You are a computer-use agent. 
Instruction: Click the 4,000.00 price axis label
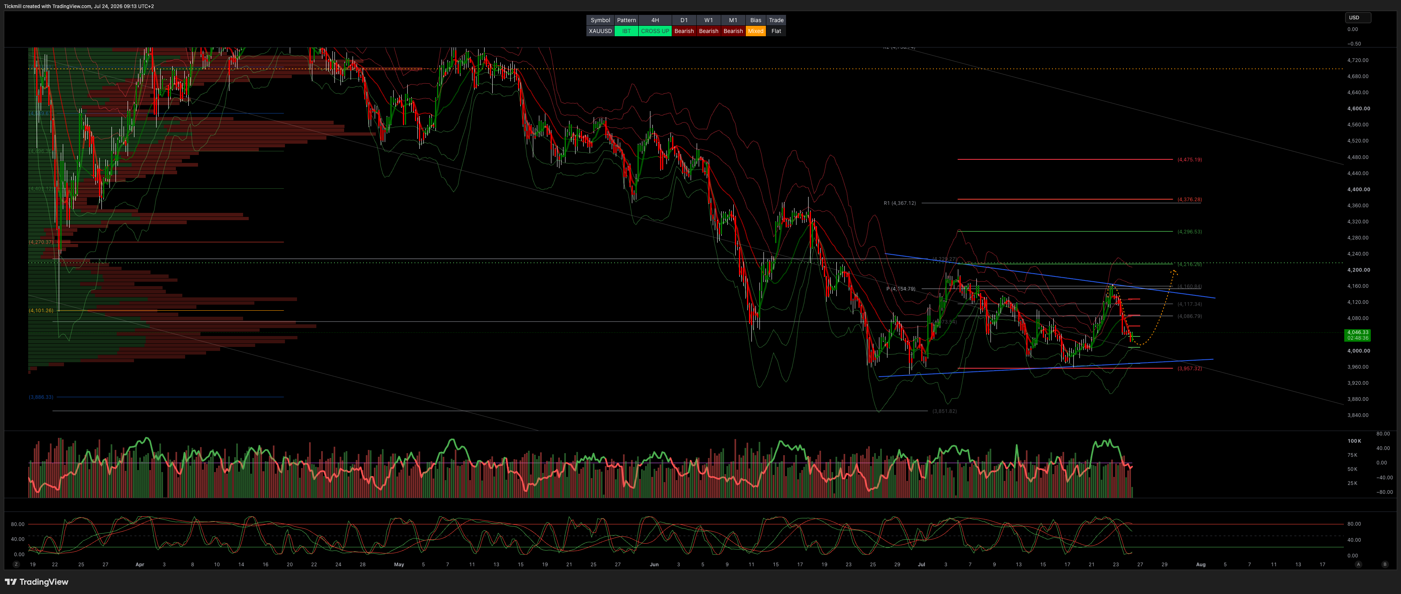(1359, 351)
